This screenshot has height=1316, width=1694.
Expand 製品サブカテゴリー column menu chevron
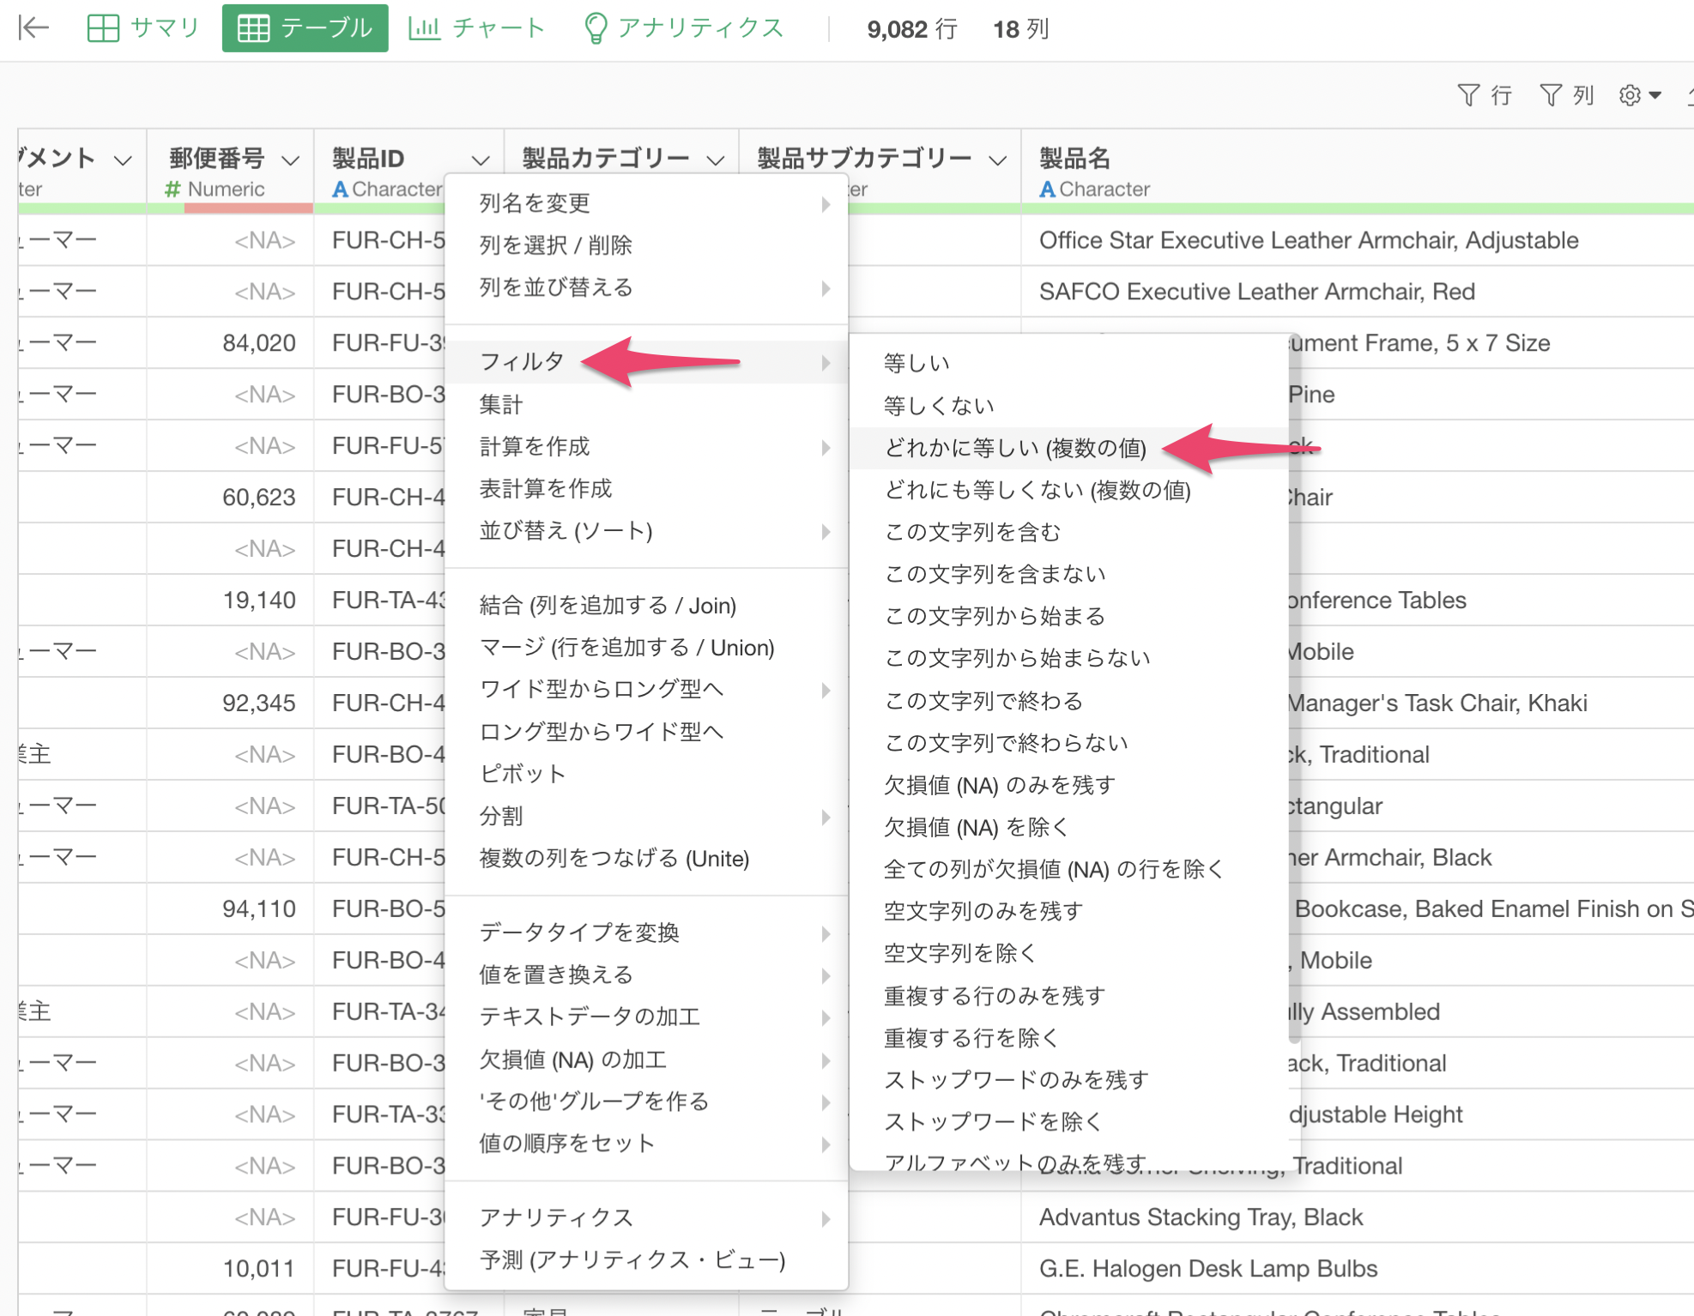(997, 160)
